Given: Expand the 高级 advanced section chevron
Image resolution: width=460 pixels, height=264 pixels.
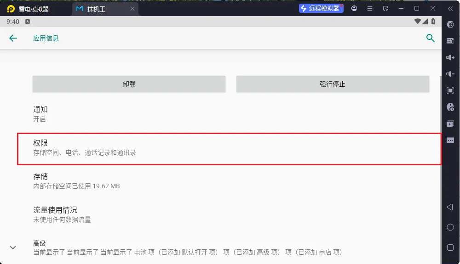Looking at the screenshot, I should (13, 247).
